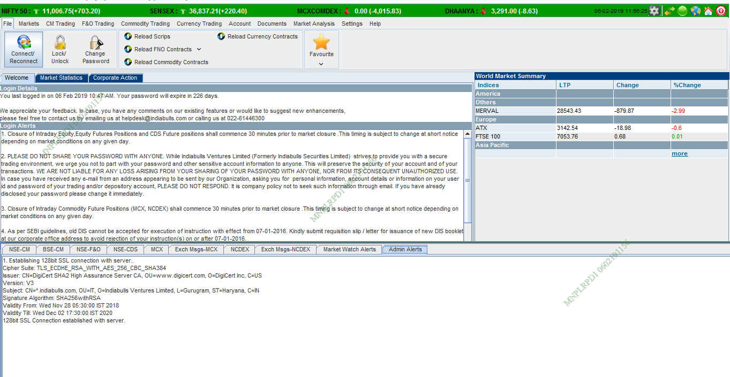
Task: Select the NSE-F&O message tab
Action: click(x=88, y=250)
